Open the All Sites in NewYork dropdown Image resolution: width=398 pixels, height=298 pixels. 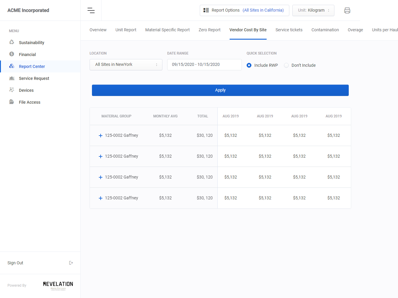tap(126, 65)
